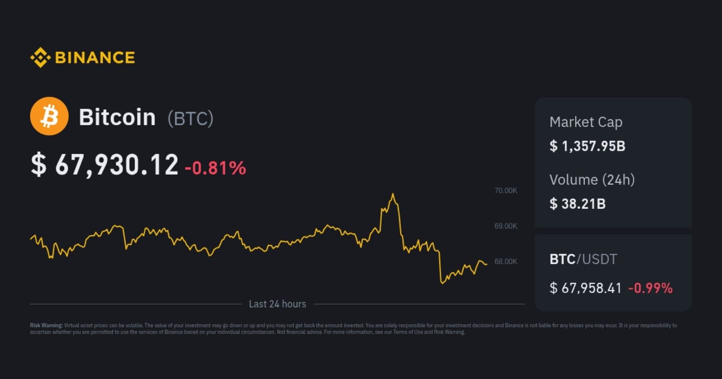Click the Binance diamond logo icon

[x=40, y=57]
